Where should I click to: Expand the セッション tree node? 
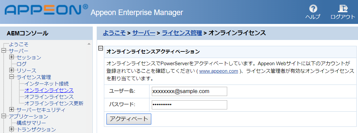click(x=12, y=57)
